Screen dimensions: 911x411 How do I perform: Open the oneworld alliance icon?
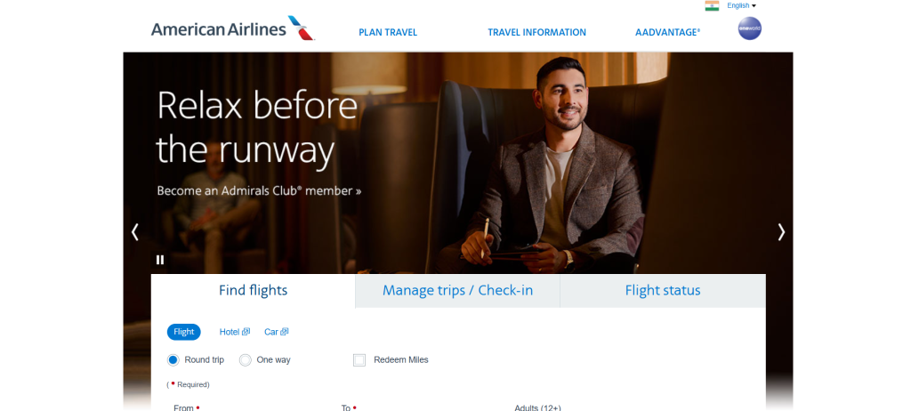[x=749, y=28]
